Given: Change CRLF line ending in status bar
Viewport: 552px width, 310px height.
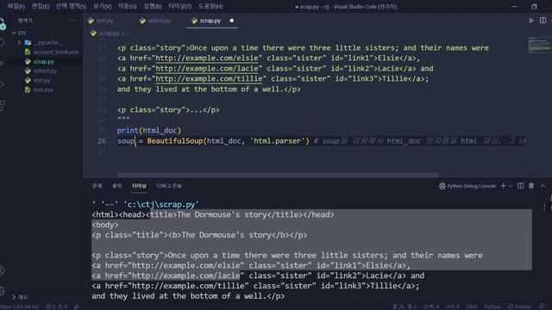Looking at the screenshot, I should pyautogui.click(x=472, y=307).
